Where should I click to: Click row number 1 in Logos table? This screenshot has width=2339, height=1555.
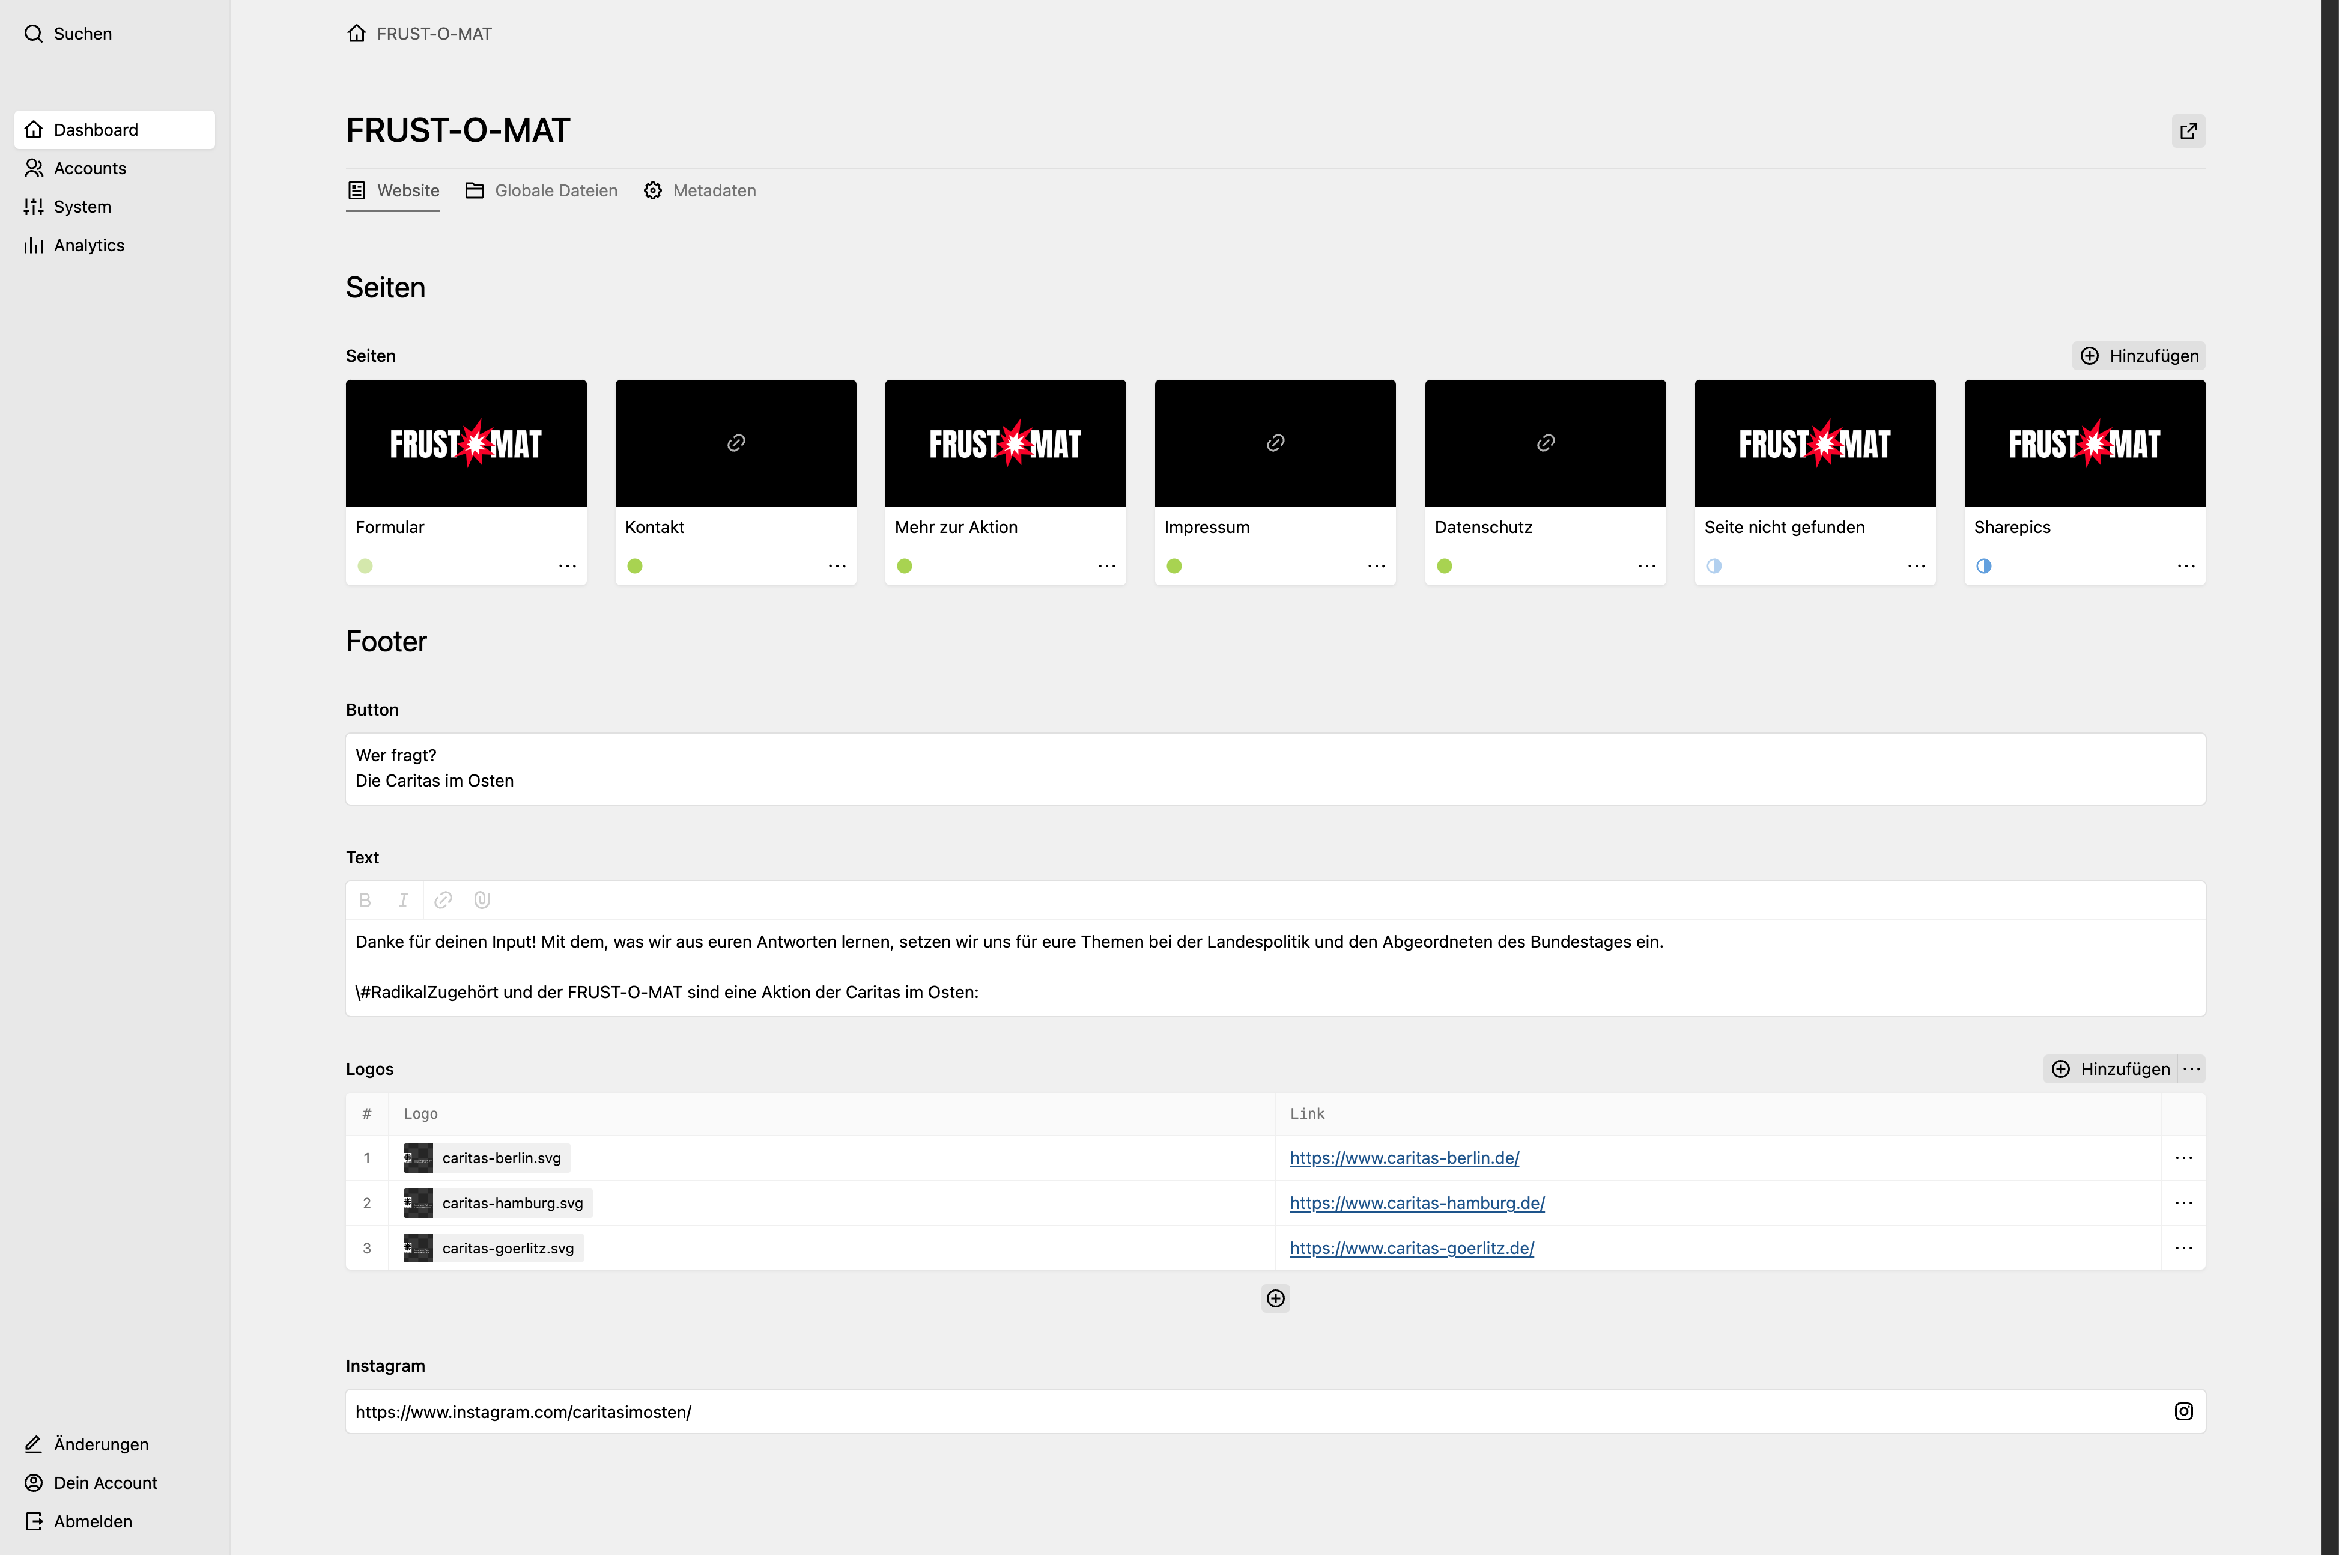pyautogui.click(x=366, y=1158)
